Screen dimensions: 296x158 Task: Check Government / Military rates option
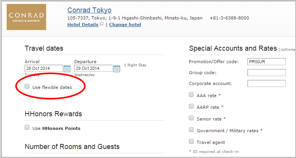point(191,130)
